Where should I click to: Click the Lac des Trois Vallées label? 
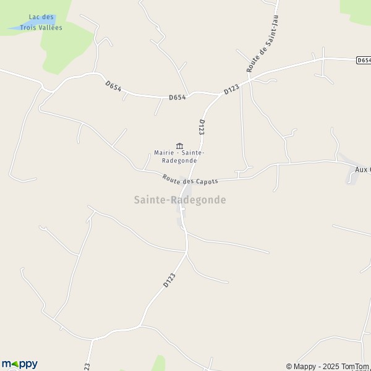coord(41,22)
